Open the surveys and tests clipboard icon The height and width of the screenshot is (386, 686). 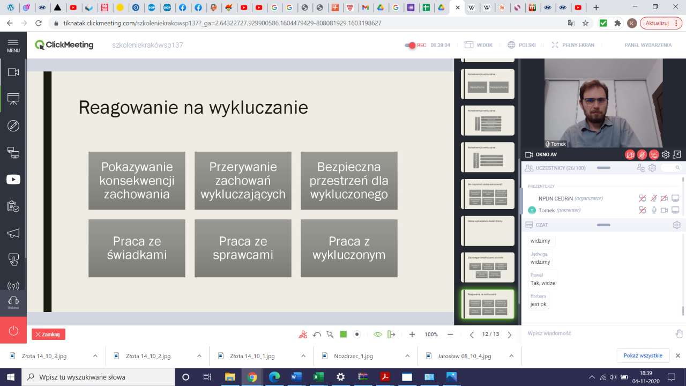pyautogui.click(x=13, y=206)
